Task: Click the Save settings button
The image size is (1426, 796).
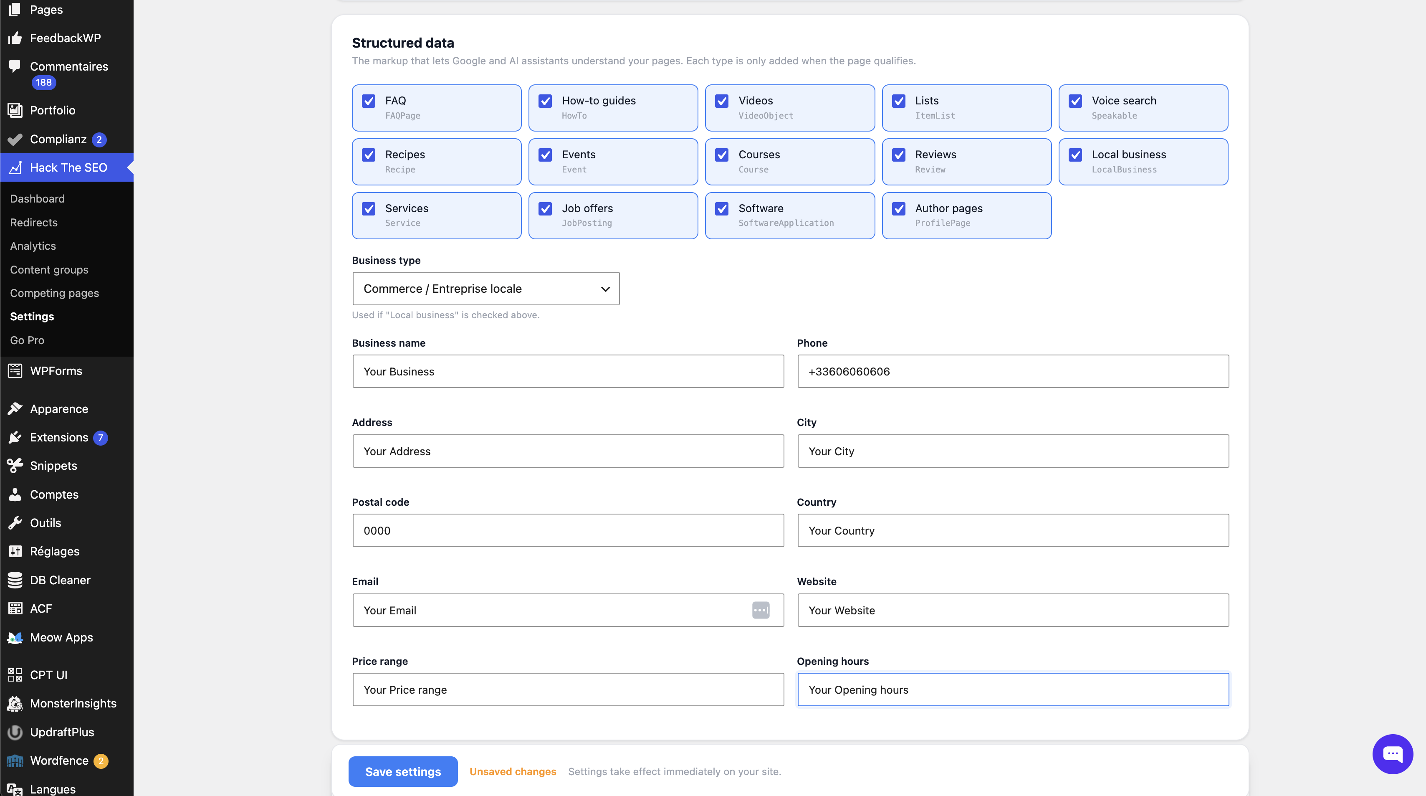Action: (x=403, y=771)
